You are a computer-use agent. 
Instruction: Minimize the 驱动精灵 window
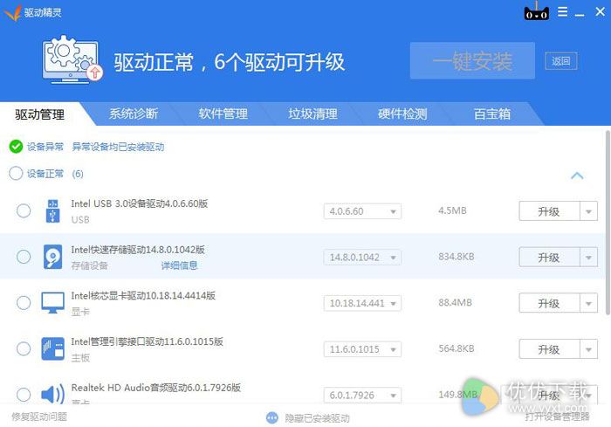(x=580, y=13)
